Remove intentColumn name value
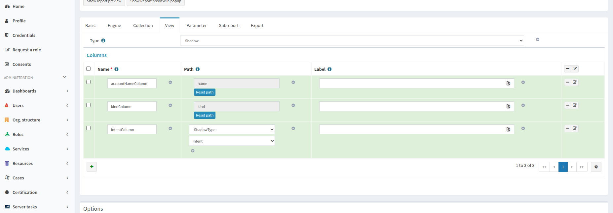 (x=171, y=128)
